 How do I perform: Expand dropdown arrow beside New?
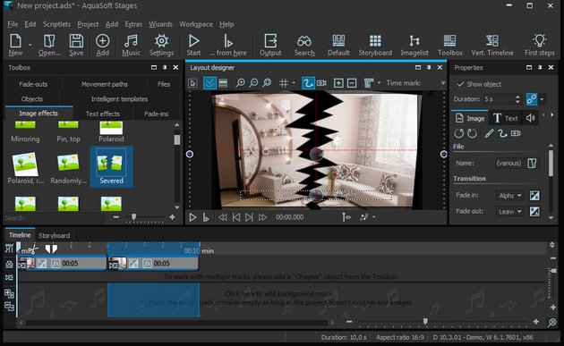coord(30,45)
